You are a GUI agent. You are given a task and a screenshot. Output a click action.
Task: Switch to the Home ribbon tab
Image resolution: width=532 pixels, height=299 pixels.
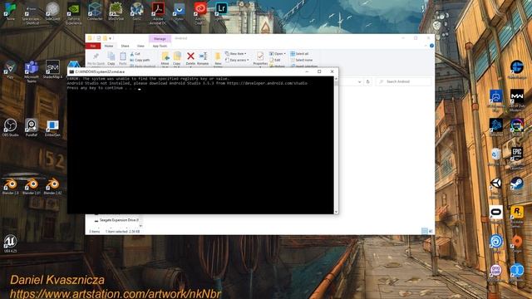(x=109, y=46)
